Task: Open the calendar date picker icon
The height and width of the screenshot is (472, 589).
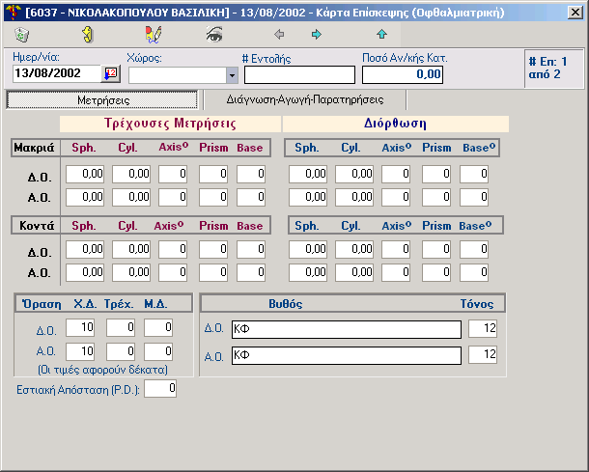Action: point(111,73)
